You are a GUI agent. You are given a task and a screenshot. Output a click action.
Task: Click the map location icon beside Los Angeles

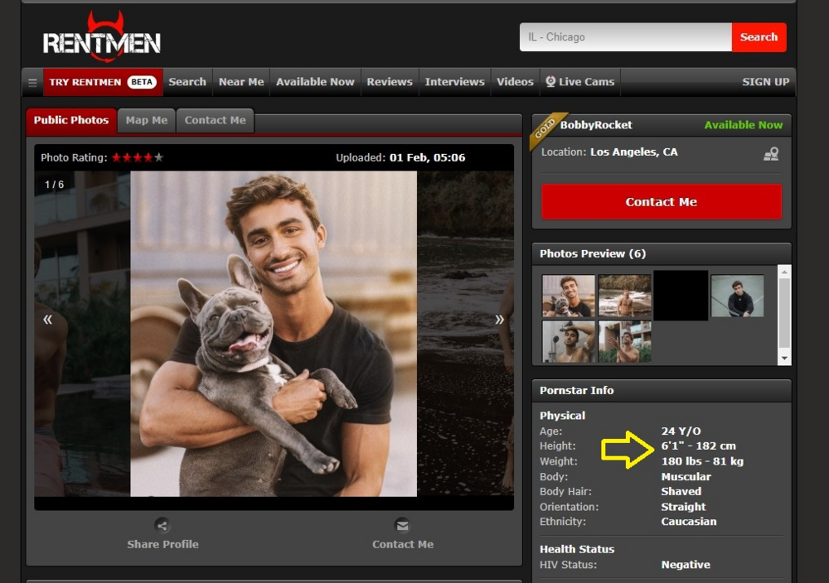point(771,154)
